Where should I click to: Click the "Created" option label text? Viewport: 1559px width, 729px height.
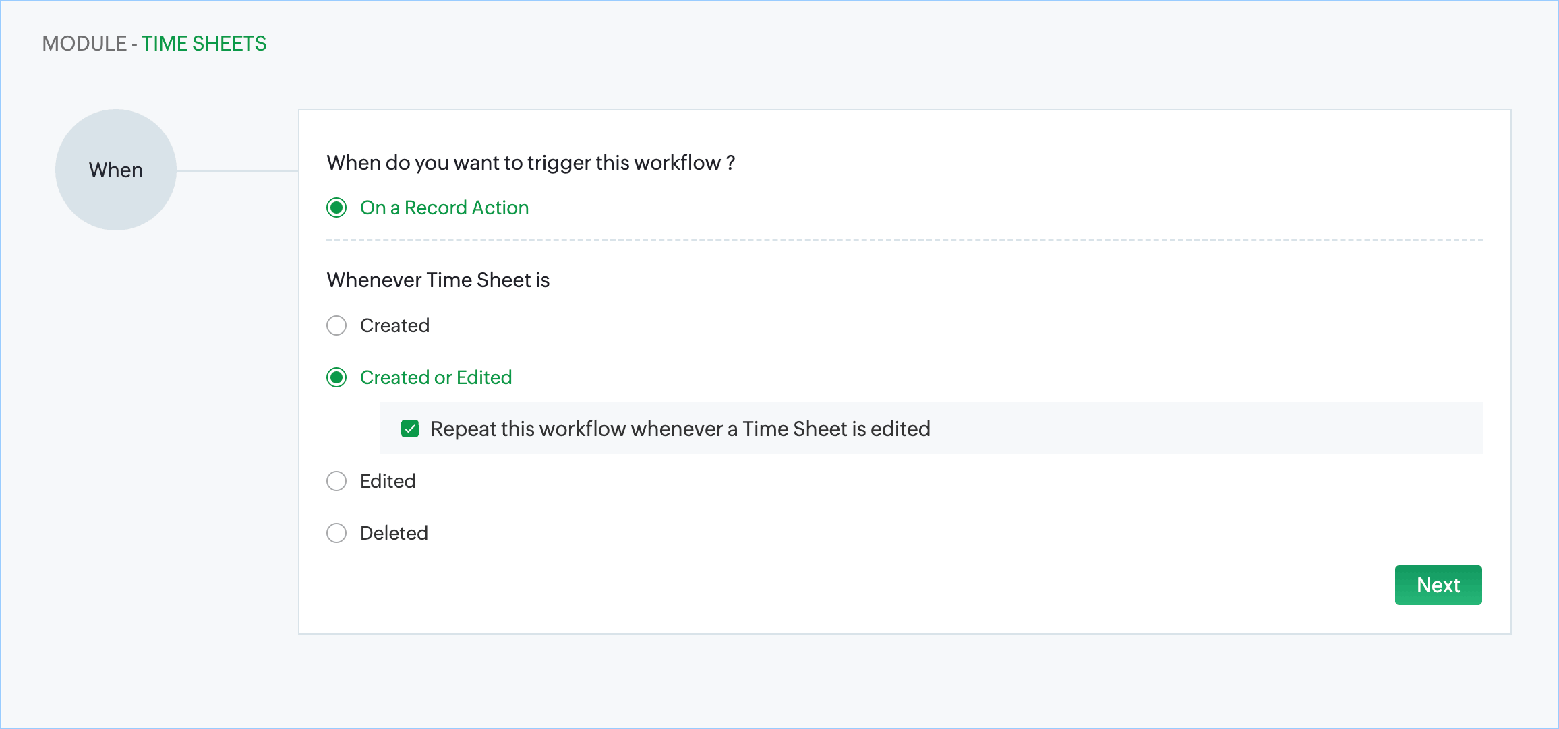394,325
